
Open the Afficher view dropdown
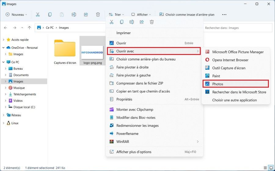[141, 15]
